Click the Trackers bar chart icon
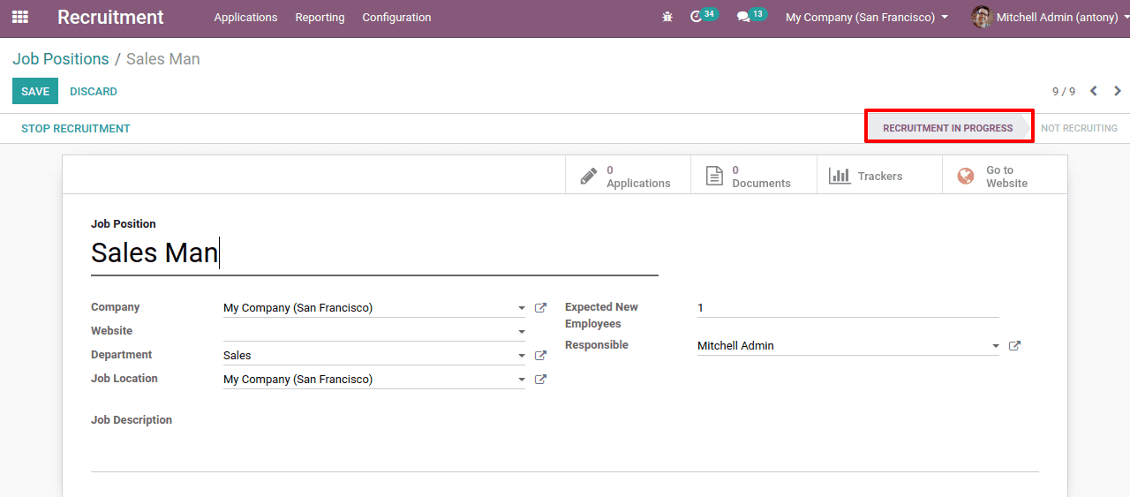1130x497 pixels. pos(840,177)
